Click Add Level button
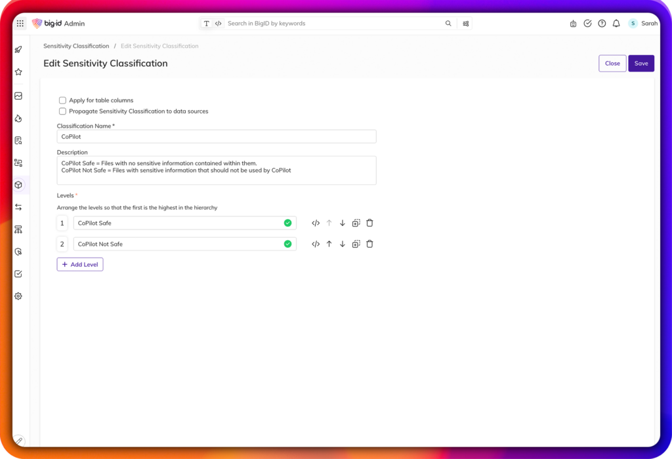The height and width of the screenshot is (459, 672). pyautogui.click(x=80, y=264)
